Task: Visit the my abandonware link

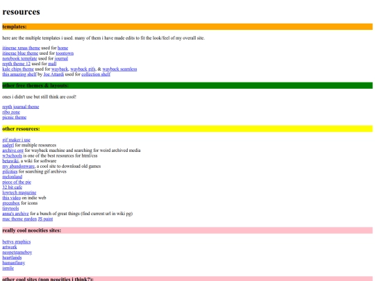Action: click(19, 166)
